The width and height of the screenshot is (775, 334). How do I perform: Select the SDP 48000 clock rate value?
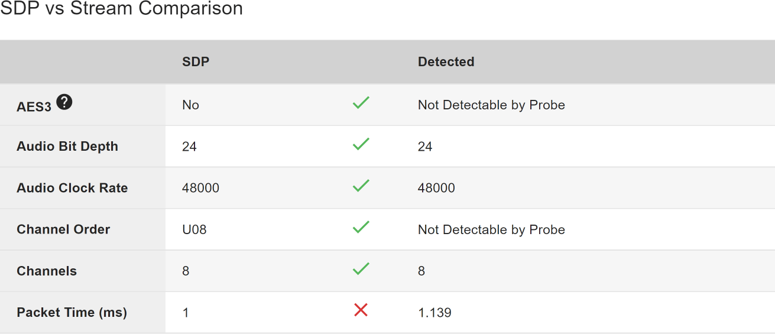[x=200, y=188]
